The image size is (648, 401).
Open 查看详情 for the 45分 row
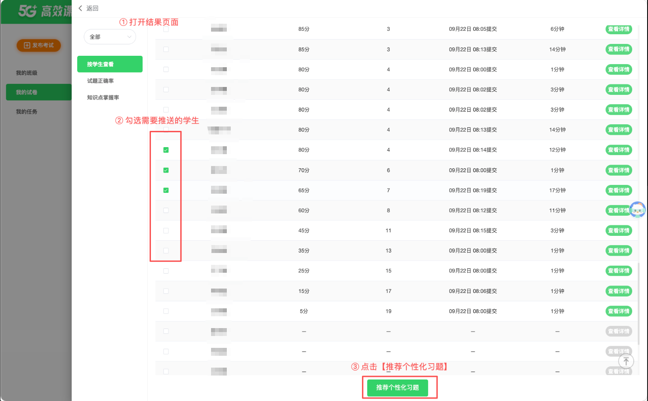(619, 231)
